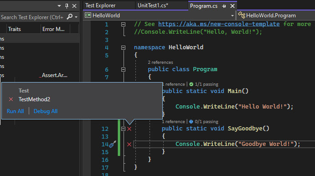Screen dimensions: 315x176
Task: Click the C# project icon beside HelloWorld
Action: [88, 15]
